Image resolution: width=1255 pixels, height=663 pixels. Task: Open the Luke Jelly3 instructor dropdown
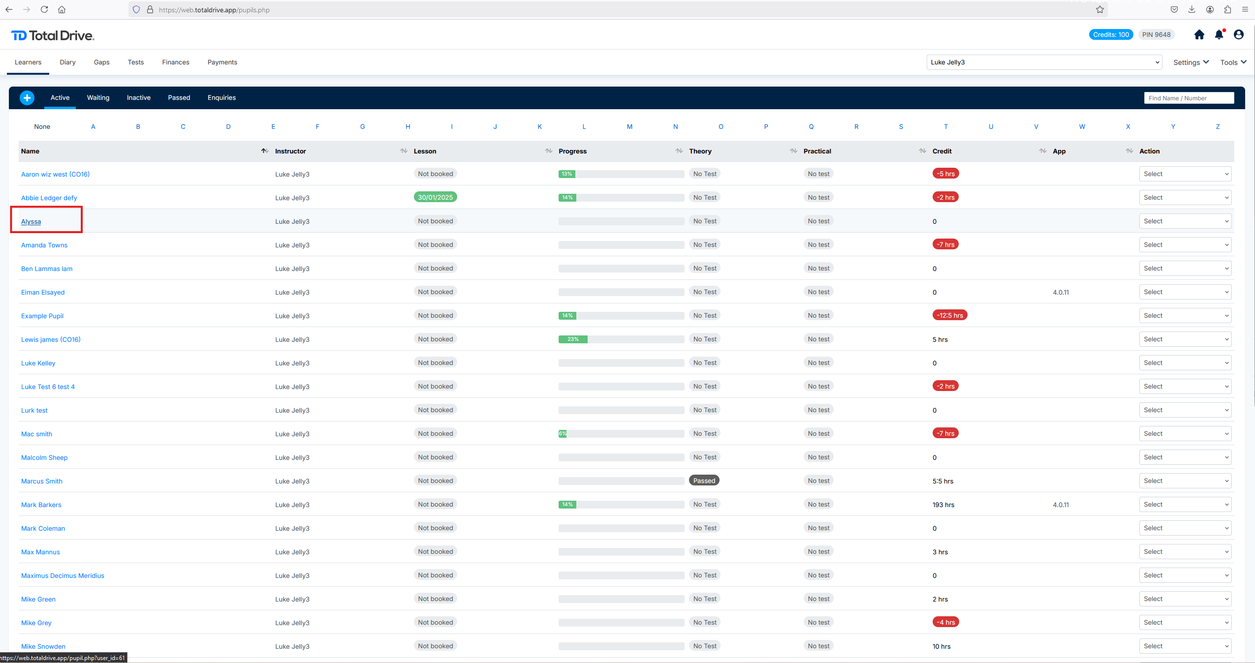coord(1043,62)
